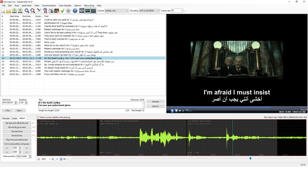Seek forward 5.000 seconds button
Viewport: 308px width, 173px height.
point(27,152)
